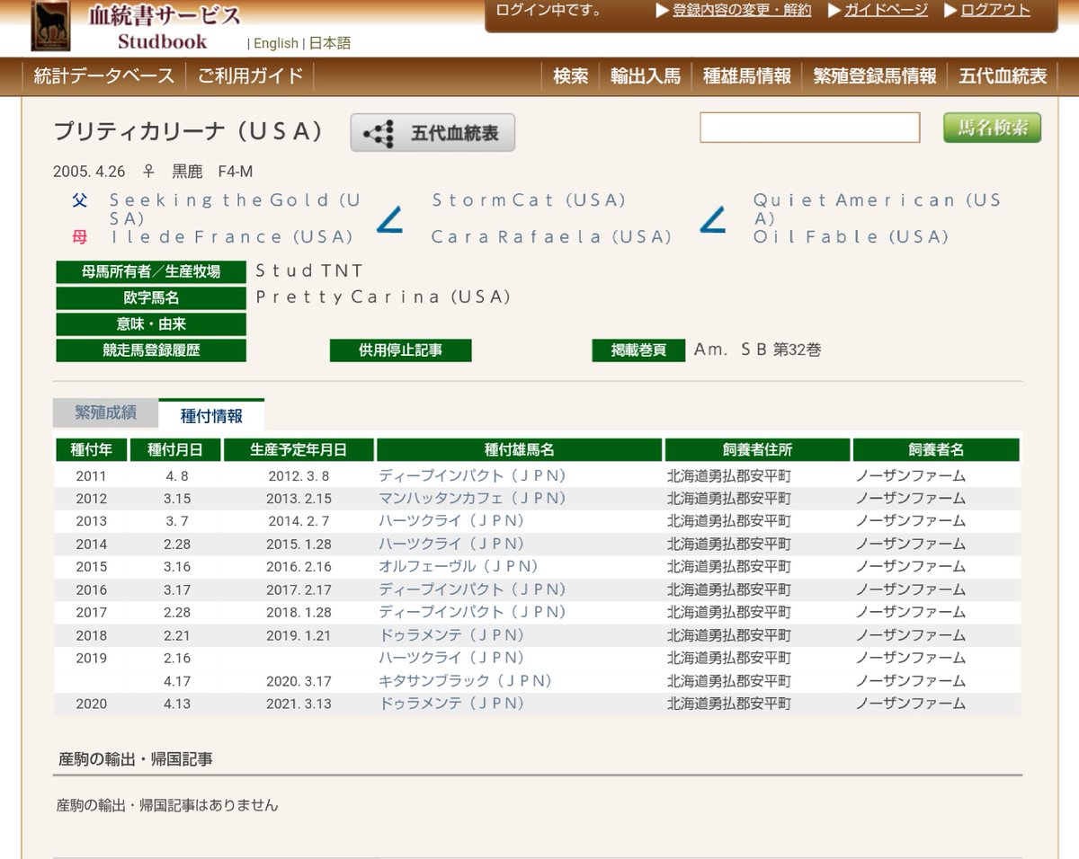Select the Am. SB 第32巻 text
The width and height of the screenshot is (1079, 859).
click(757, 350)
